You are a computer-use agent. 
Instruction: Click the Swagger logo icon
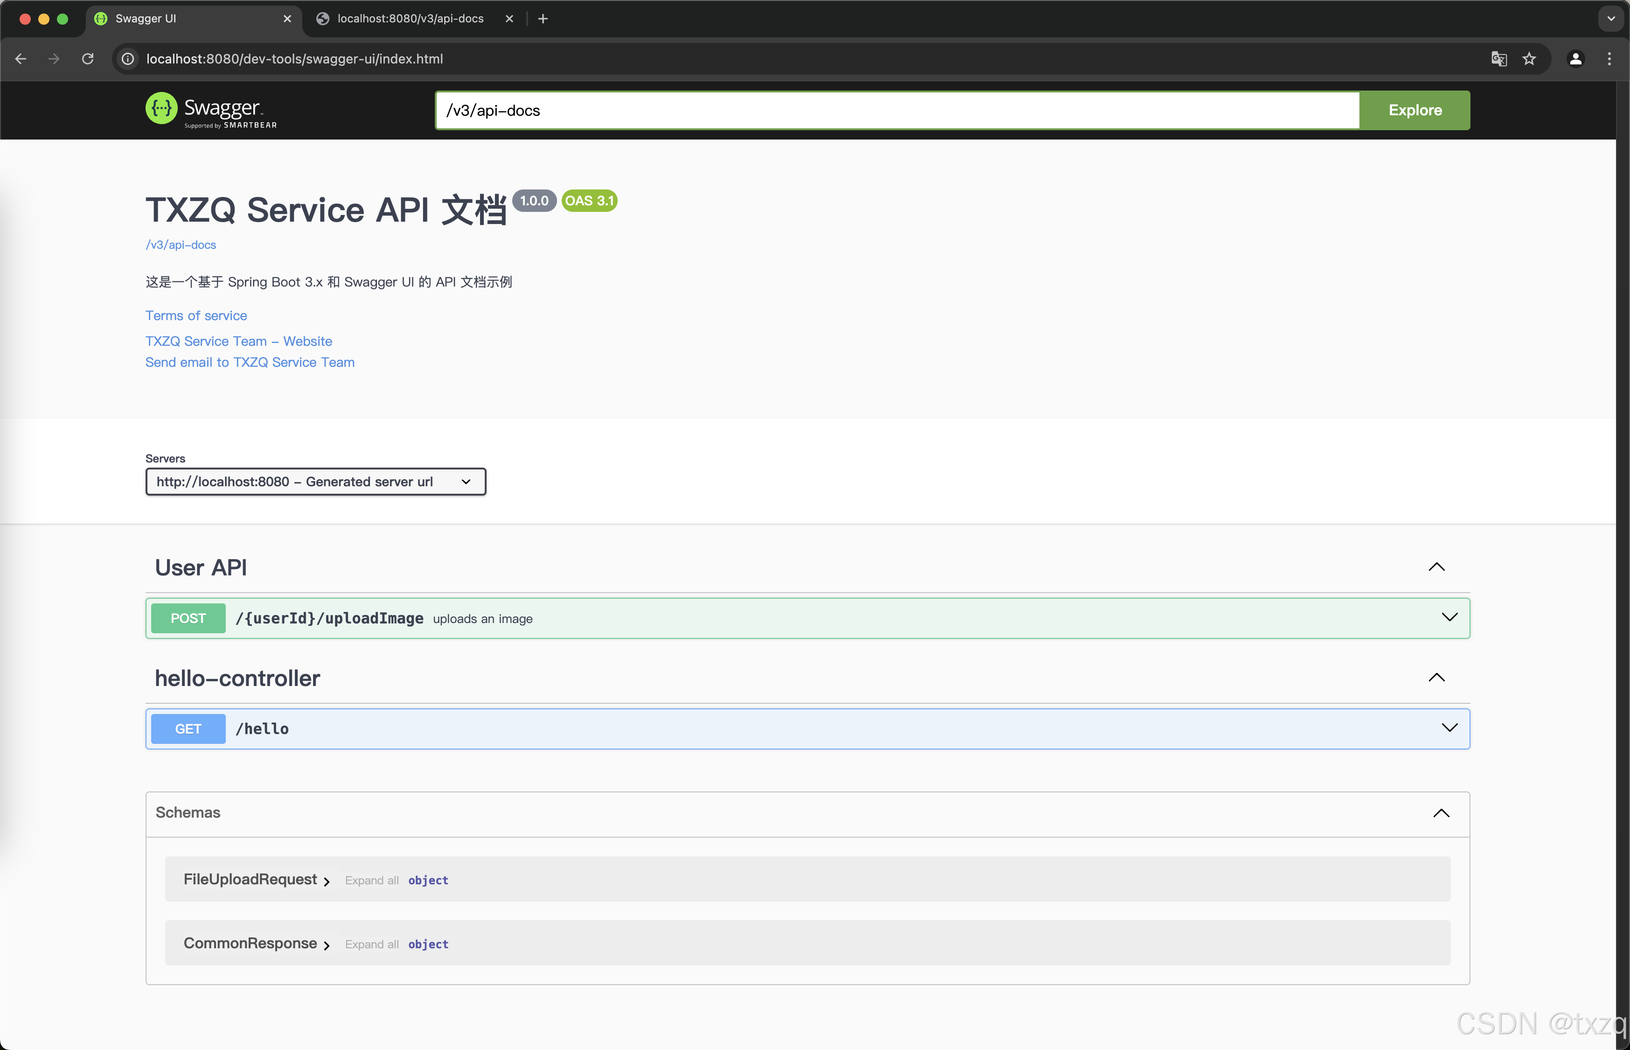point(161,109)
